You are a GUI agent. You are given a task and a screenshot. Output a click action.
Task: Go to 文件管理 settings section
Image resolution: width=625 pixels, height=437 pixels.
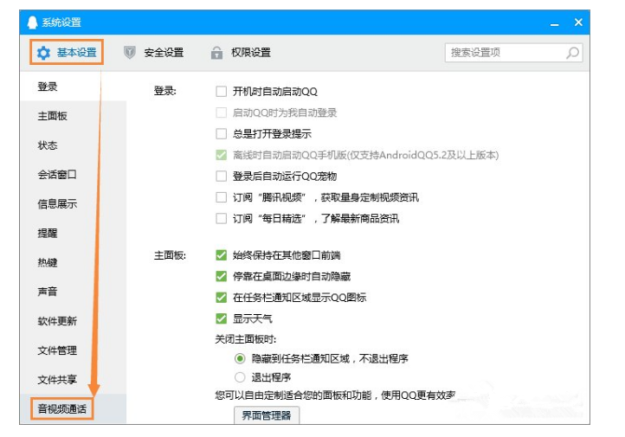point(57,350)
